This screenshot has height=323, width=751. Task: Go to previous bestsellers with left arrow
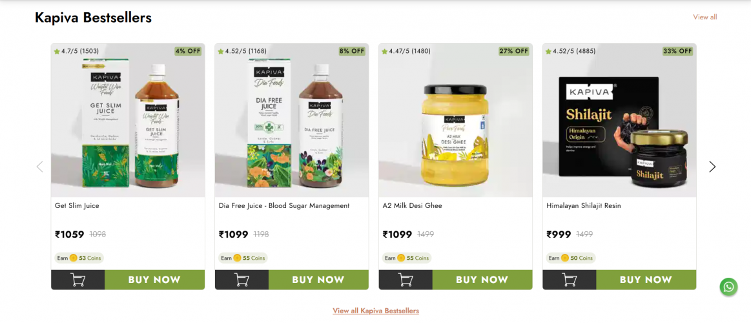[x=40, y=166]
